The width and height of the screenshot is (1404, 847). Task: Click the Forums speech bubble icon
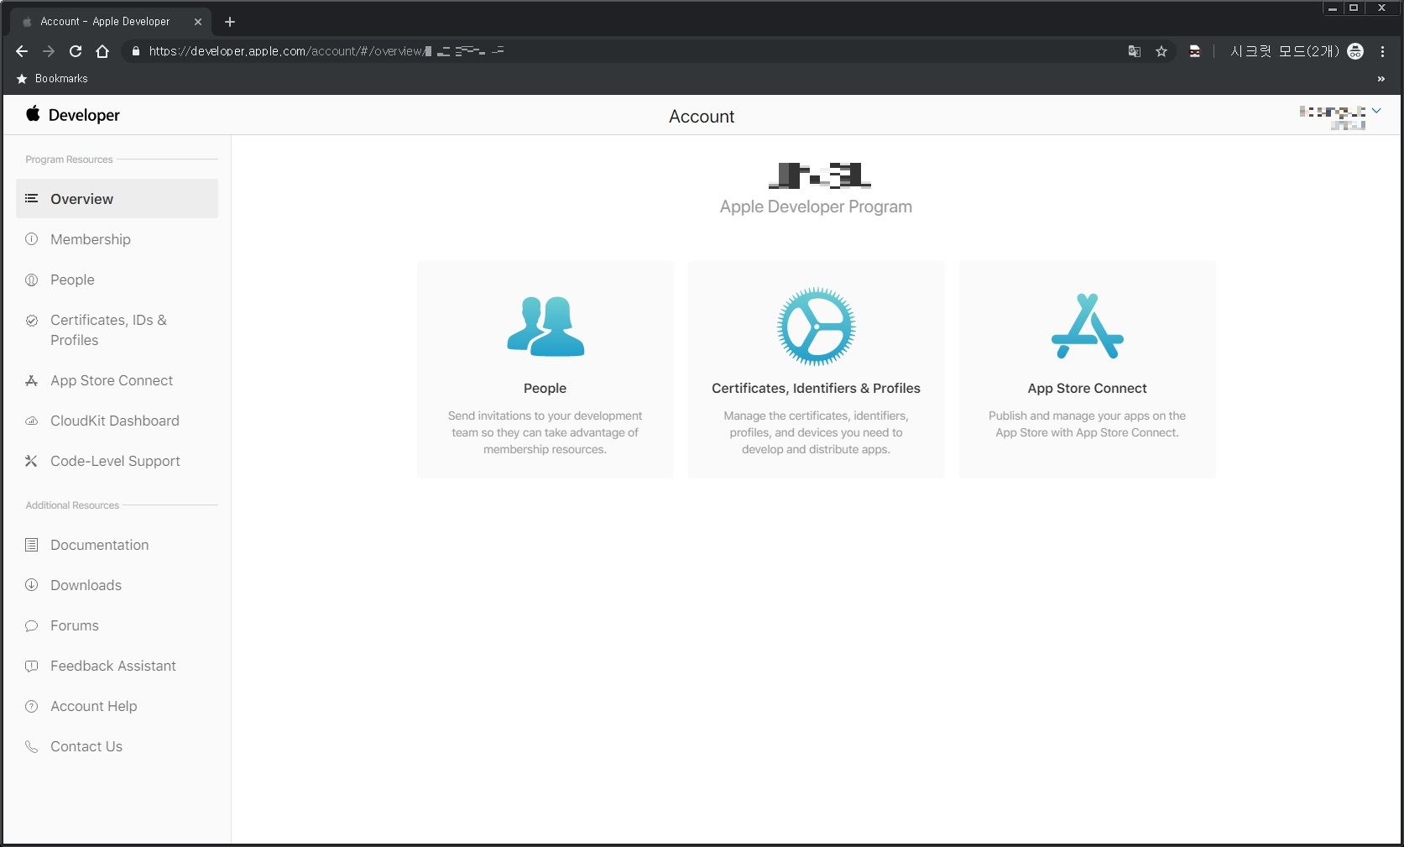point(32,625)
